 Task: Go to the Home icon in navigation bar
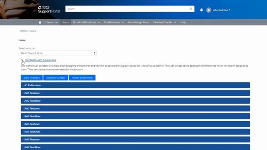(x=40, y=22)
